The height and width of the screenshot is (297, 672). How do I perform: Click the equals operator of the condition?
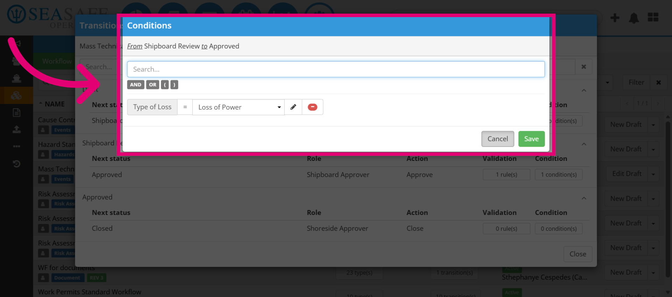(x=185, y=107)
